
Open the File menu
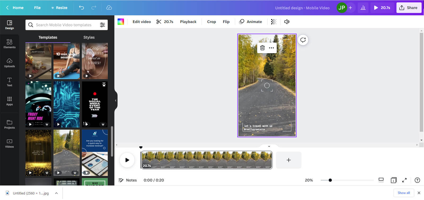[37, 8]
